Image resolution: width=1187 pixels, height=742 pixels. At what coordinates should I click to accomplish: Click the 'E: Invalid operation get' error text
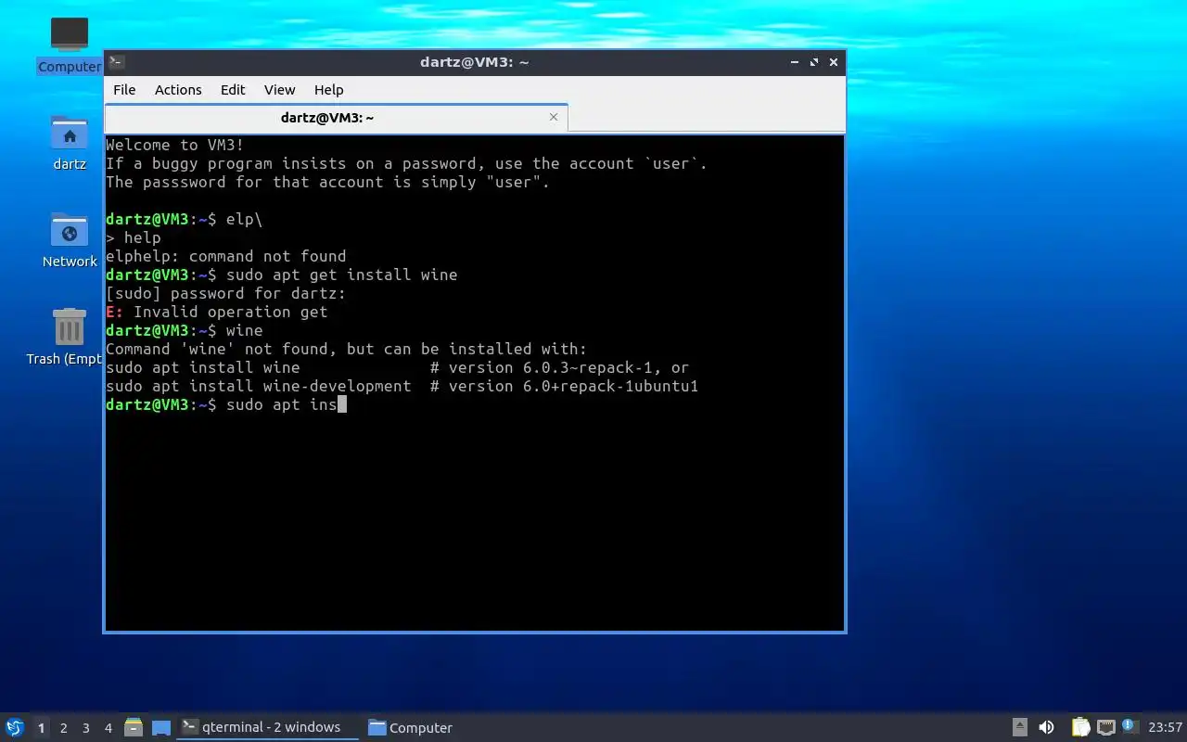click(x=217, y=312)
